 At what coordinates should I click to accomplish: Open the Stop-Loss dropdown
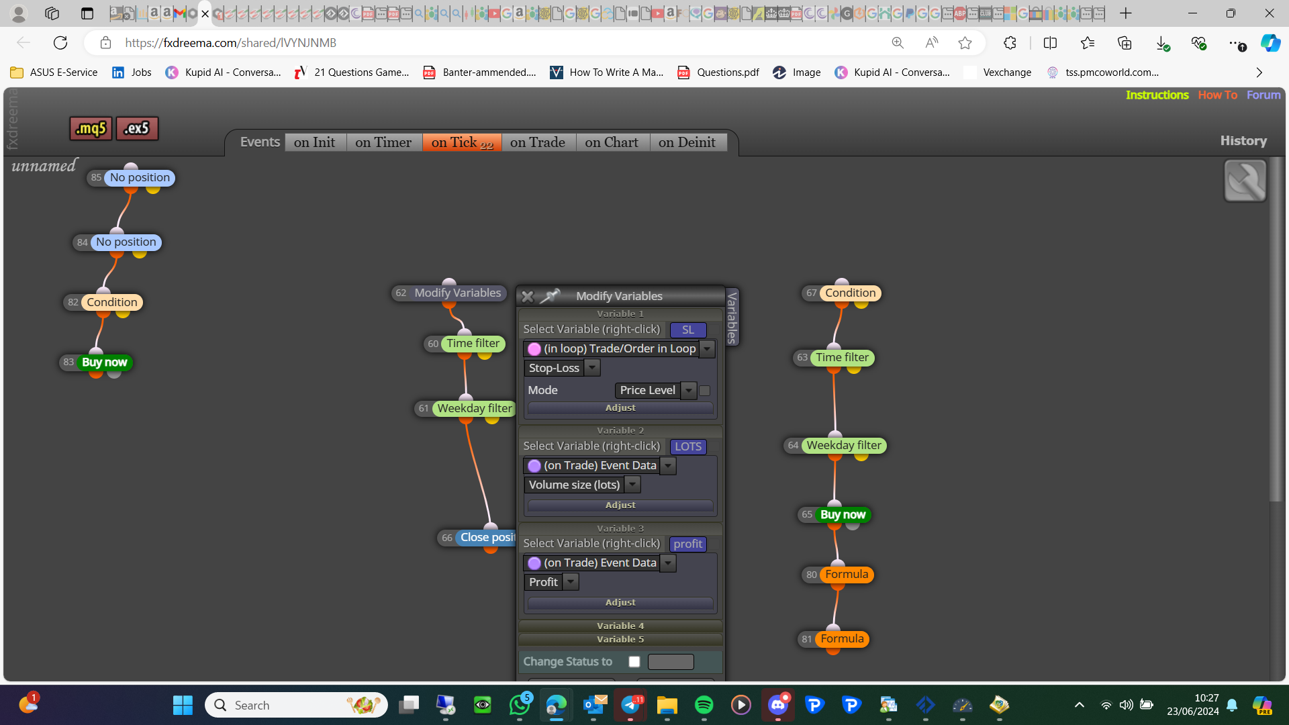(x=592, y=369)
